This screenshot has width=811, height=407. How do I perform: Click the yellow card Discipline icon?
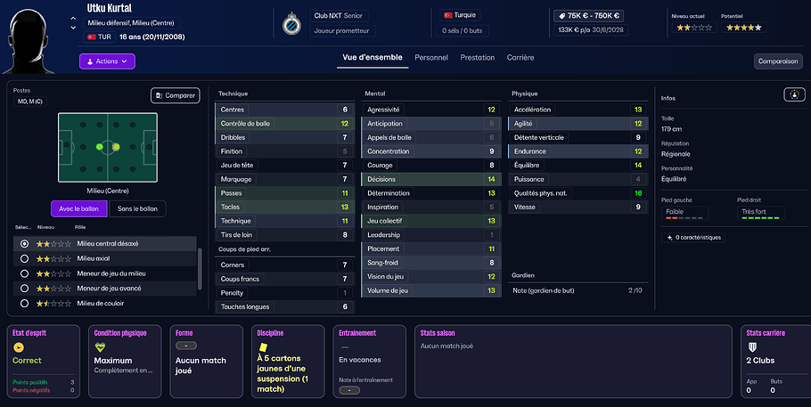[x=265, y=347]
